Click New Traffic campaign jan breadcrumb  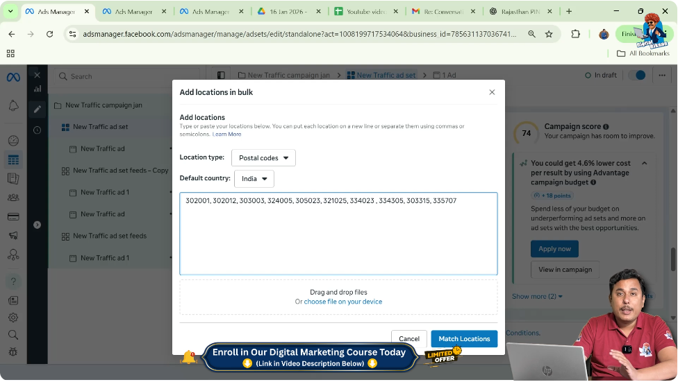click(284, 75)
